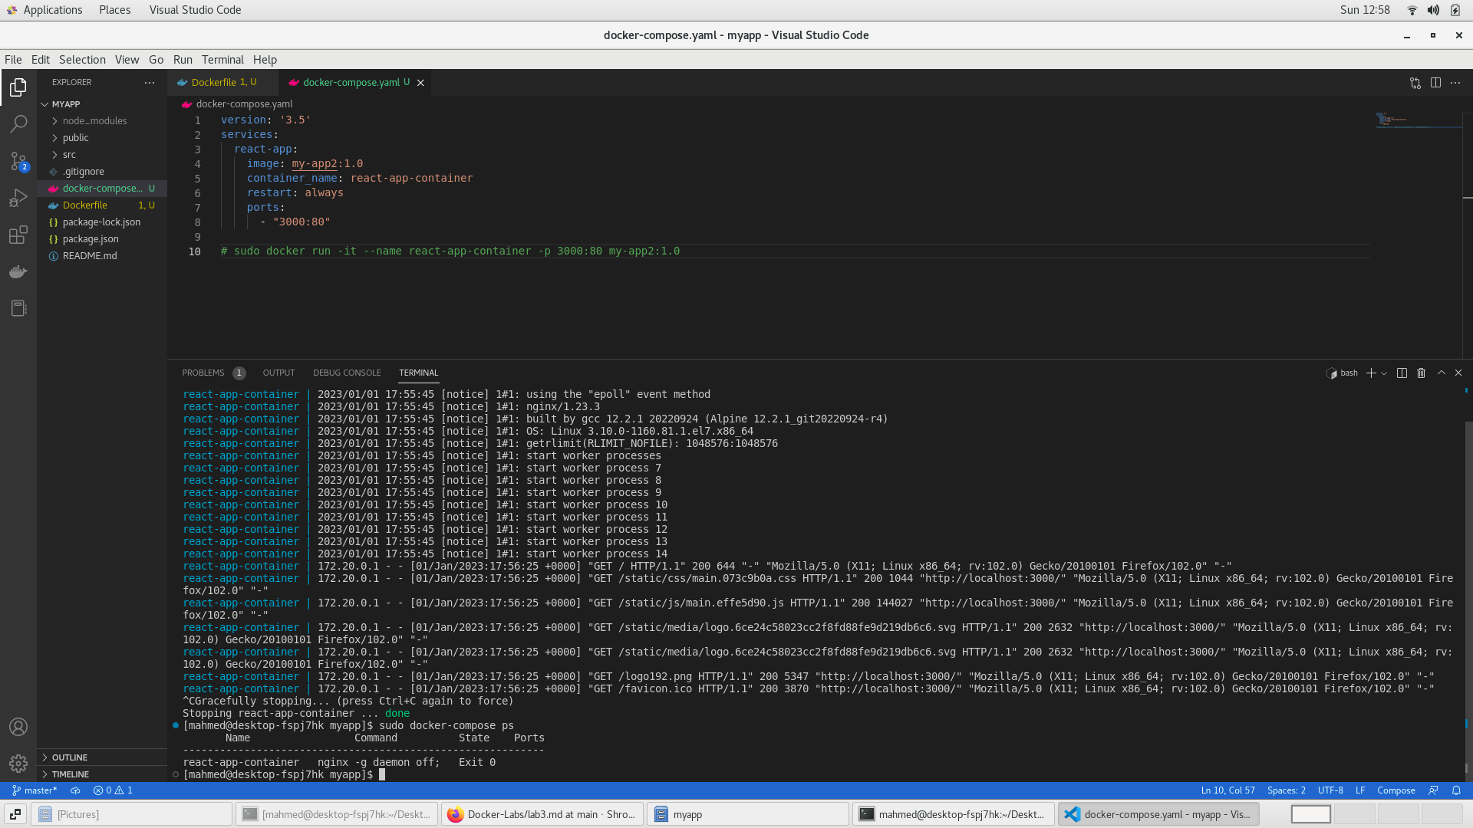This screenshot has width=1473, height=828.
Task: Open the Extensions view
Action: [x=18, y=235]
